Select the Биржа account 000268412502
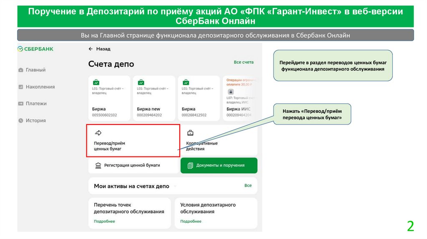427x239 pixels. click(199, 98)
